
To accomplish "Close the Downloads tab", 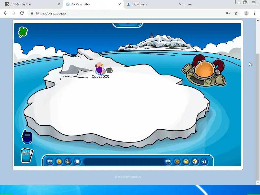I will [x=180, y=4].
